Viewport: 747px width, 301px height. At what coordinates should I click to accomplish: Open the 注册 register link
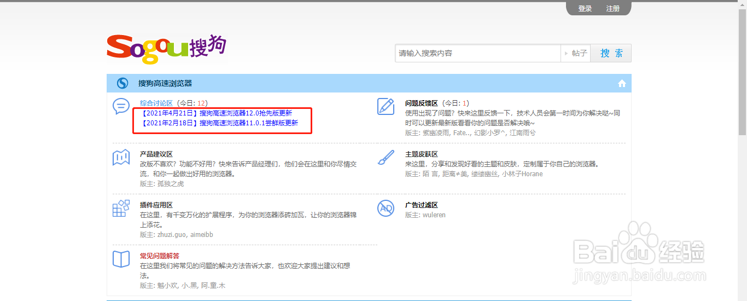pyautogui.click(x=613, y=9)
